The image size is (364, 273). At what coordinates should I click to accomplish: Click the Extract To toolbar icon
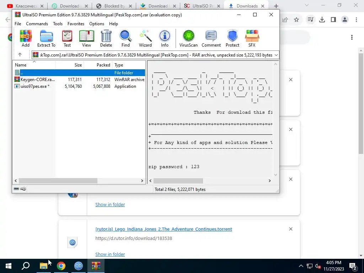tap(47, 38)
